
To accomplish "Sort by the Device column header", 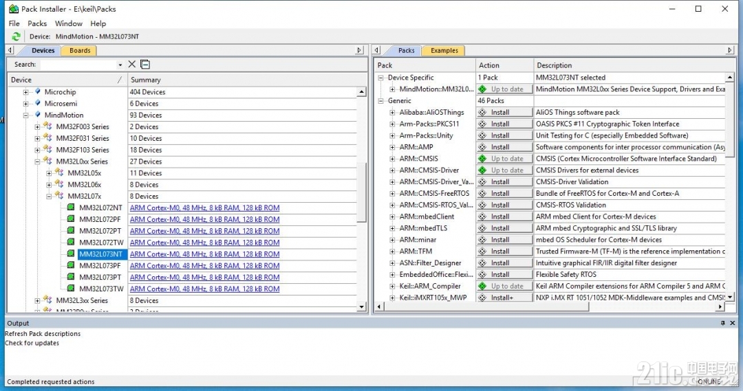I will coord(67,80).
